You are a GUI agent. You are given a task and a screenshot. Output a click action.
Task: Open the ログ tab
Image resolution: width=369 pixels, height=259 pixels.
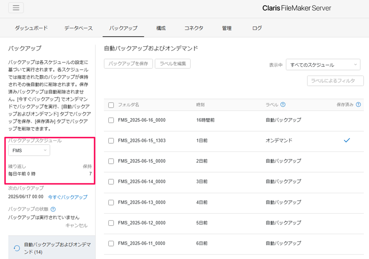point(257,28)
